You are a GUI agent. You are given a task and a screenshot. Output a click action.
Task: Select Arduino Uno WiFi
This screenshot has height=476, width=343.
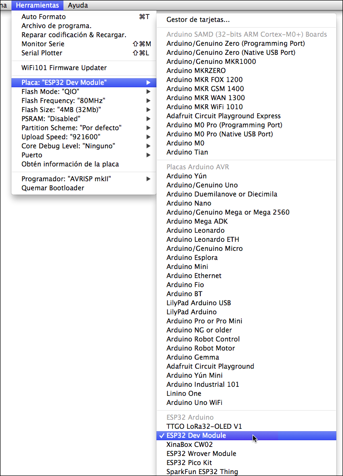tap(246, 403)
